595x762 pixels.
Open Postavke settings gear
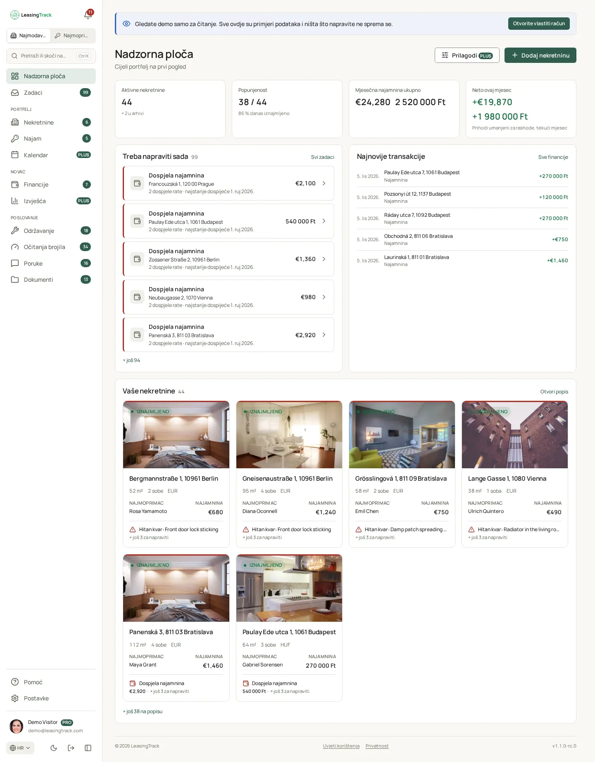[x=51, y=698]
